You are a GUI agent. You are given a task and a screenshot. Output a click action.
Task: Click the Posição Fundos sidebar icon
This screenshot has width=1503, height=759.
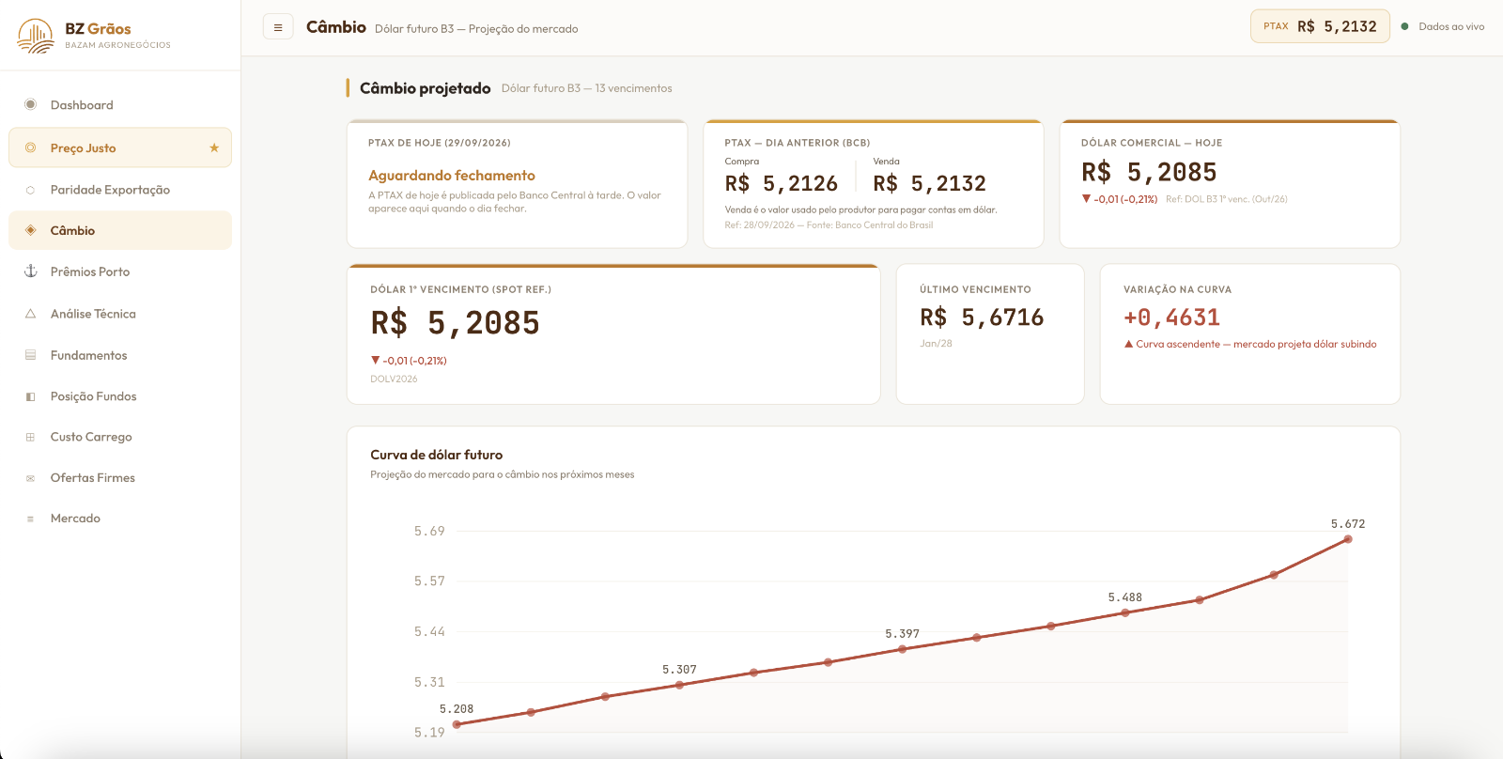tap(30, 396)
